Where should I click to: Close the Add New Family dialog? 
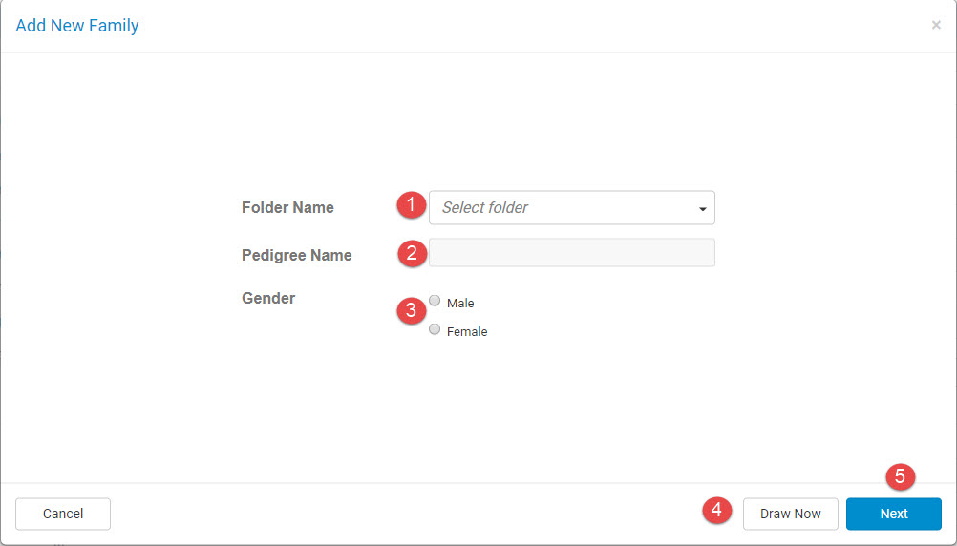coord(936,25)
